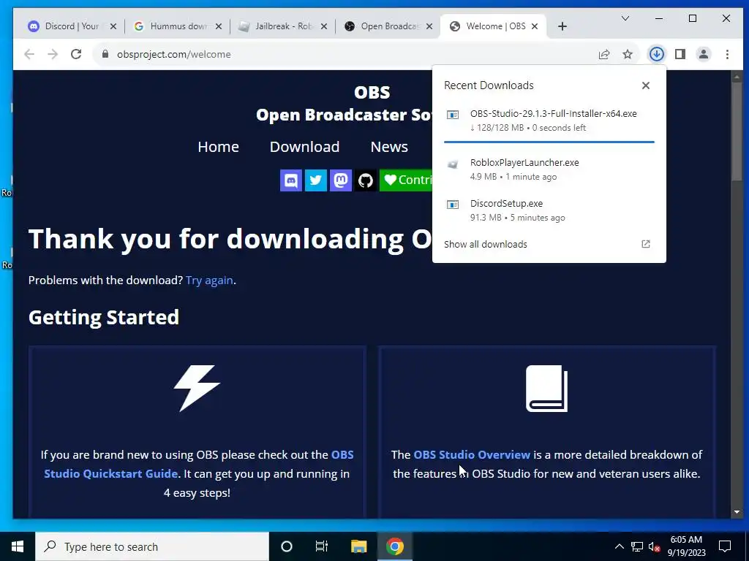Click the RobloxPlayerLauncher file icon
The height and width of the screenshot is (561, 749).
pos(452,164)
